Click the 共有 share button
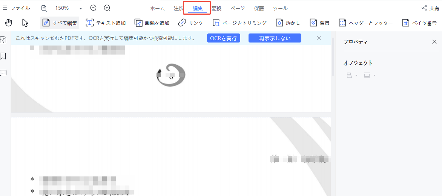442x196 pixels. 430,8
